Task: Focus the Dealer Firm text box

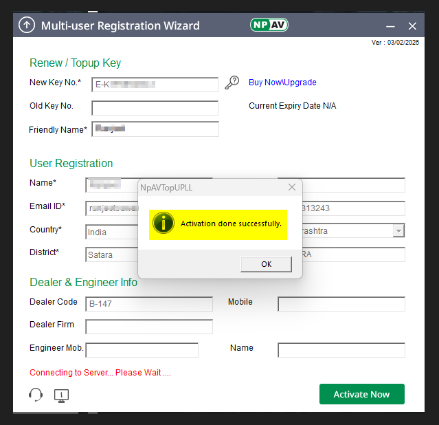Action: [x=149, y=327]
